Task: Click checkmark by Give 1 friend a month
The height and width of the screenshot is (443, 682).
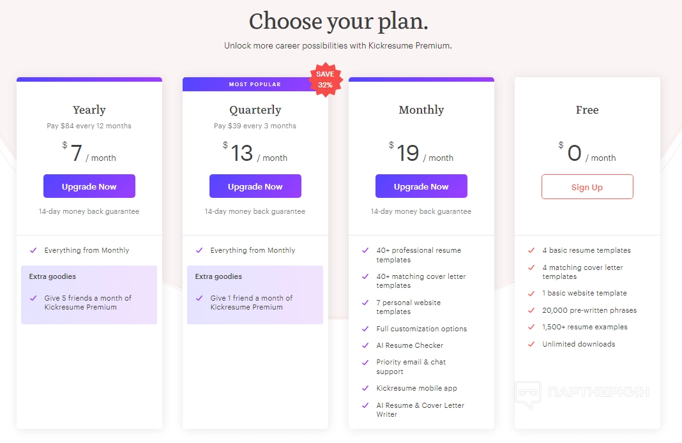Action: click(x=199, y=298)
